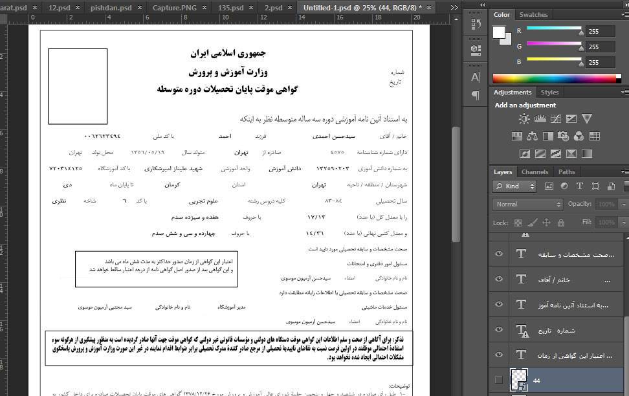629x396 pixels.
Task: Click the green G color slider
Action: click(554, 43)
